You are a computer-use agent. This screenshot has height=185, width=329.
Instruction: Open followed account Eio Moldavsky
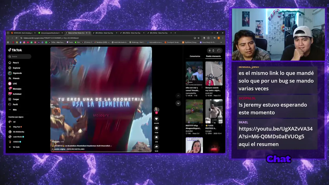click(16, 132)
